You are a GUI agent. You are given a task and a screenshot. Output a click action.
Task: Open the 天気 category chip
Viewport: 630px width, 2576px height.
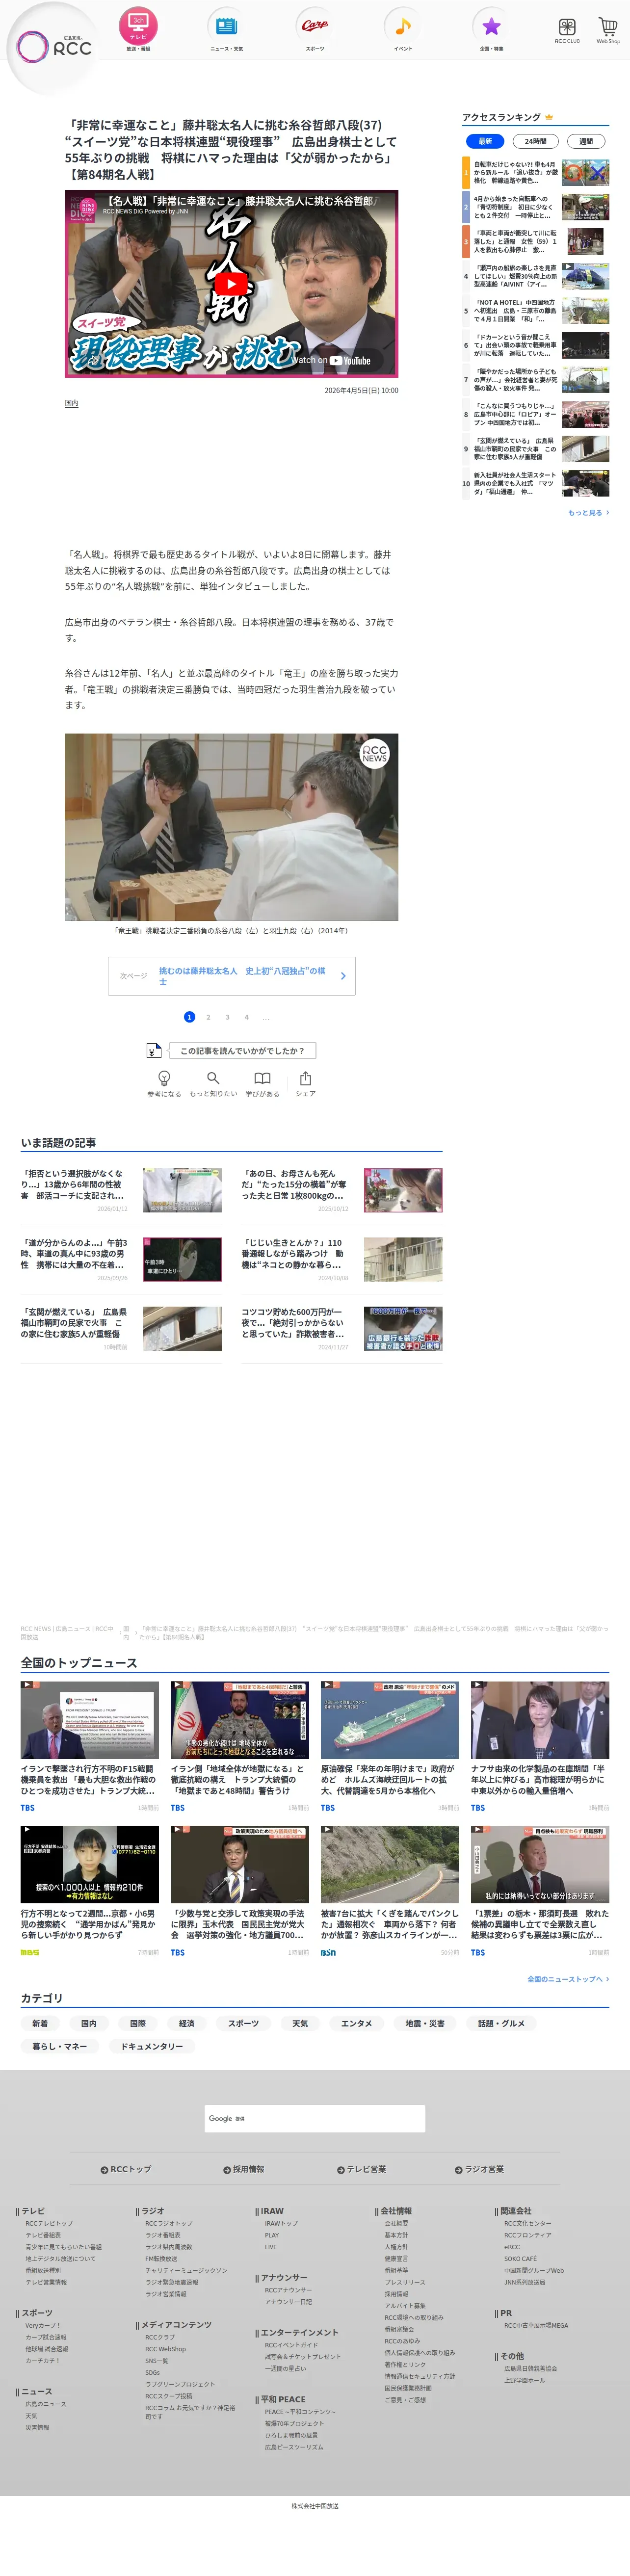click(300, 2023)
